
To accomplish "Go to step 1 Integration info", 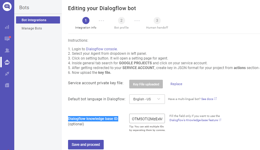I will pos(86,21).
